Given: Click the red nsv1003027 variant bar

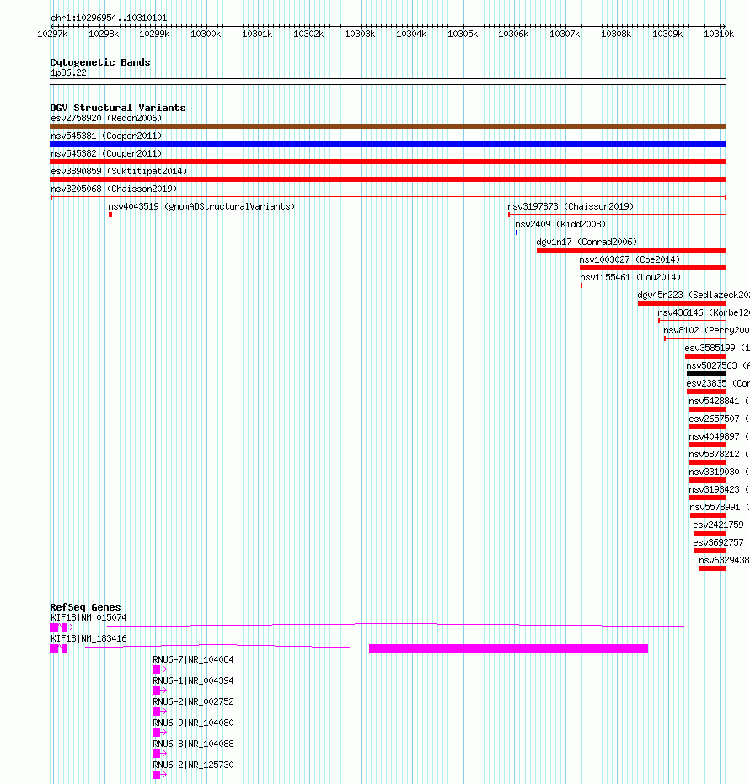Looking at the screenshot, I should pyautogui.click(x=653, y=268).
